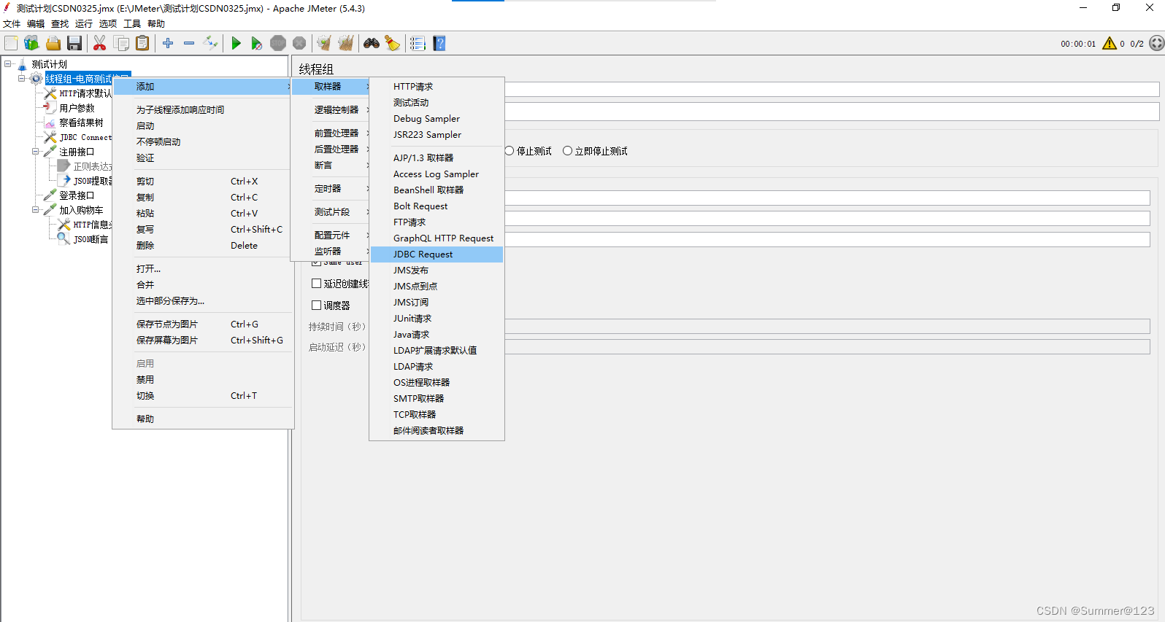The width and height of the screenshot is (1165, 622).
Task: Choose 删除 in context menu
Action: [203, 246]
